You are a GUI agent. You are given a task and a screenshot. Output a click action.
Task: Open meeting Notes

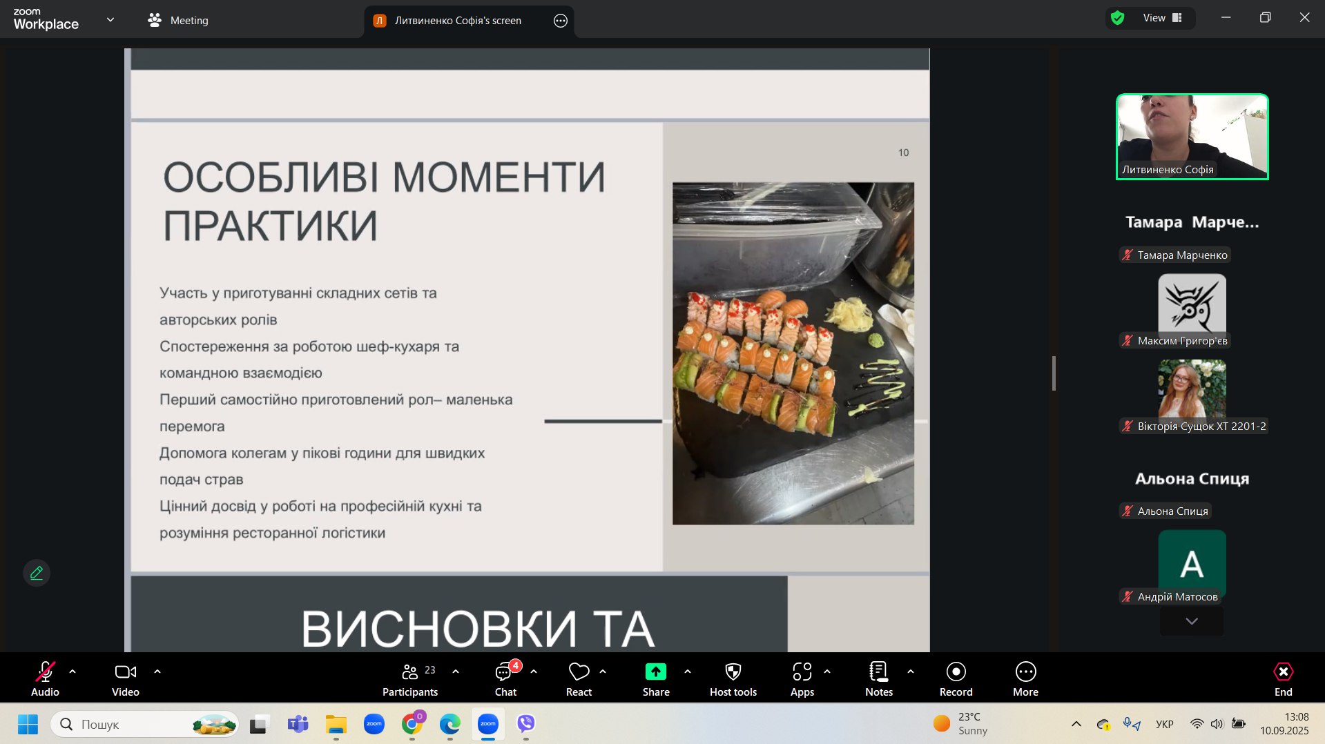[x=879, y=678]
